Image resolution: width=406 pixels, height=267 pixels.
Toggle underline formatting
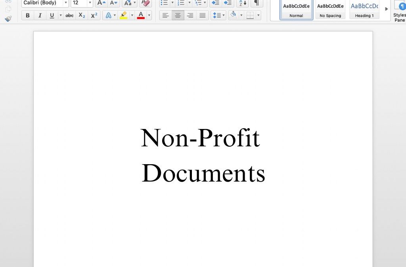click(x=52, y=15)
